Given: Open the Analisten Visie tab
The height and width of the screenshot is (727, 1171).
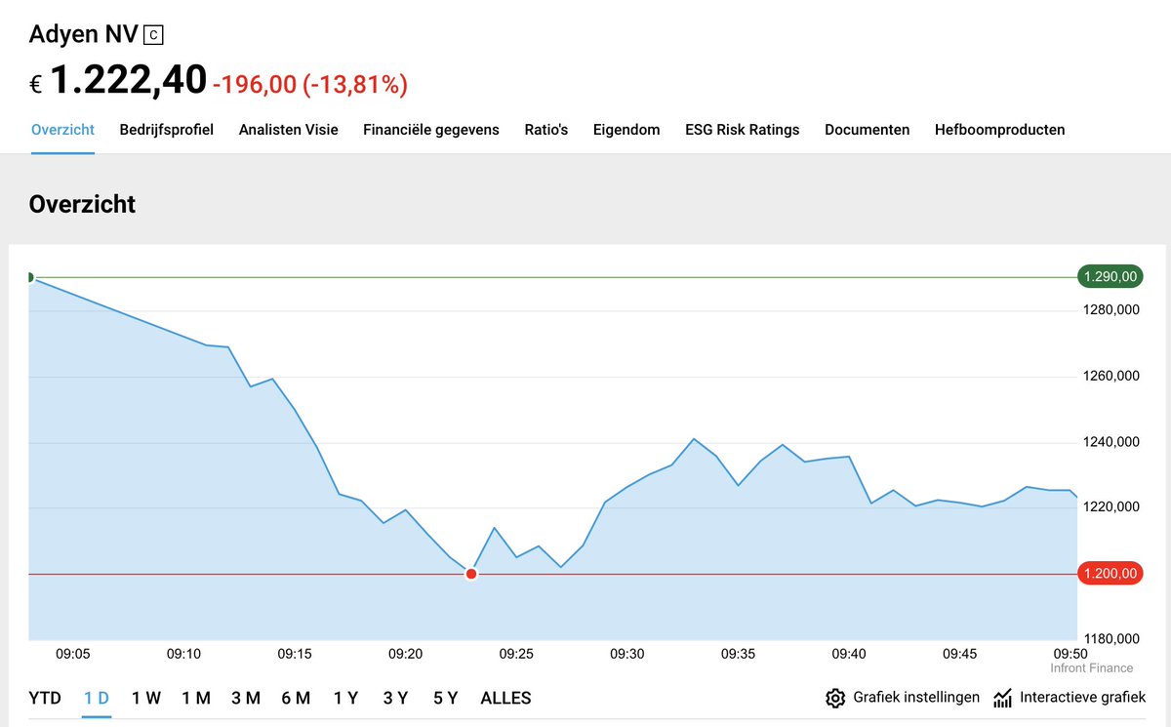Looking at the screenshot, I should pos(289,129).
